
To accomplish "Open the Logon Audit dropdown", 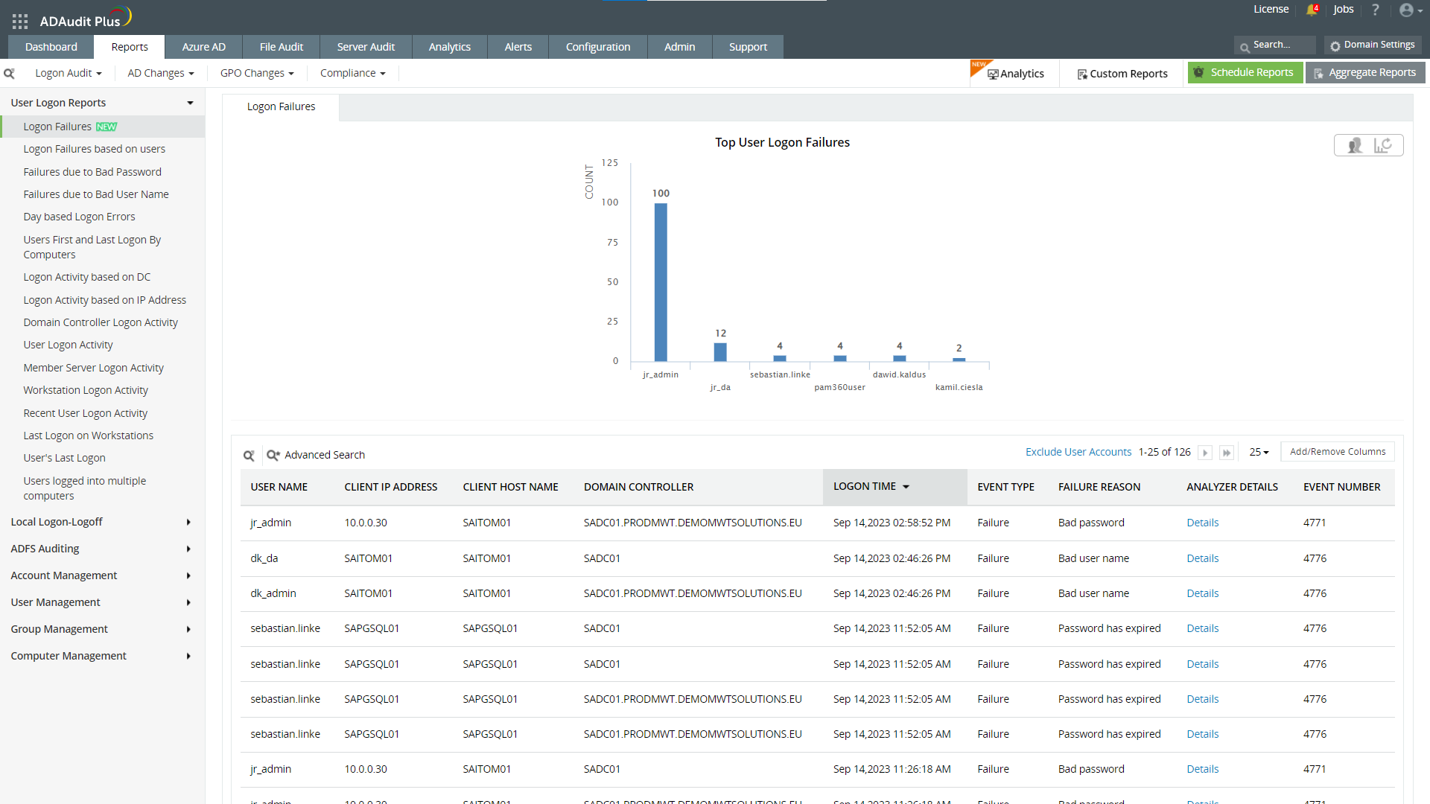I will [x=68, y=73].
